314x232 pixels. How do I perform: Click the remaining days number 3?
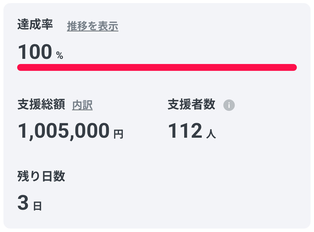23,203
